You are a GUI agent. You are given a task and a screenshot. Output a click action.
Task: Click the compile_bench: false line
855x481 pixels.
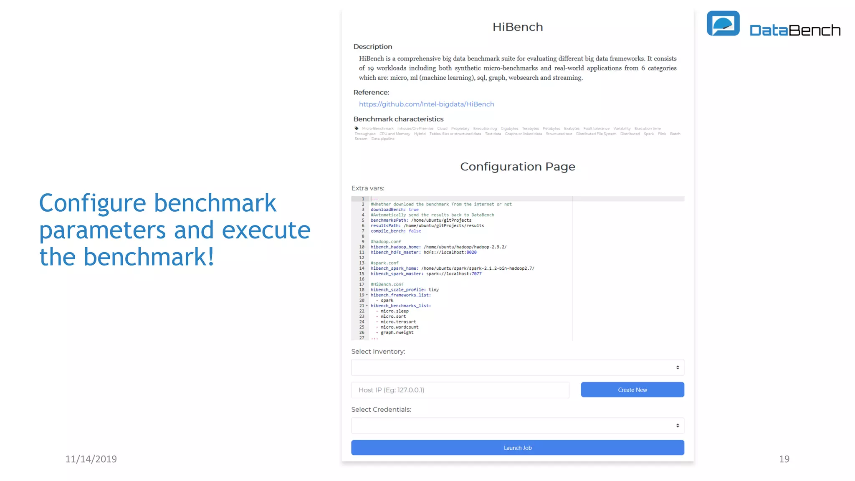[396, 231]
